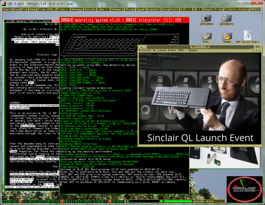
Task: Open the Start menu in the top bar
Action: pos(7,9)
